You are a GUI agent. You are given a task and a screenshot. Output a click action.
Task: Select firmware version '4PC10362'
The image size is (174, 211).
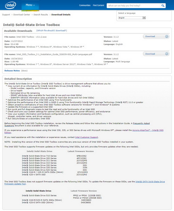(82, 158)
